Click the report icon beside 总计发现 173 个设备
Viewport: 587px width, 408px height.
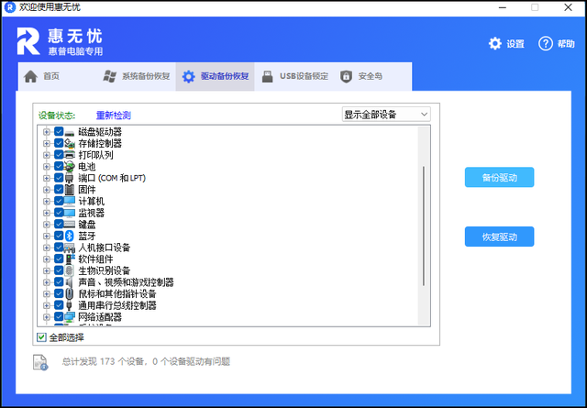coord(40,362)
